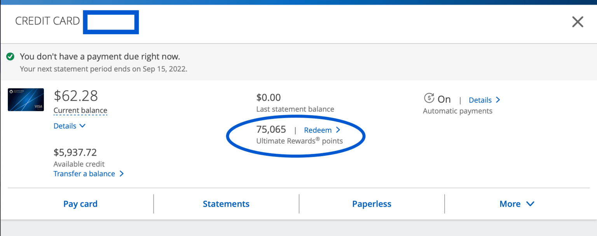Close the credit card overlay with the X
The width and height of the screenshot is (597, 236).
coord(578,22)
